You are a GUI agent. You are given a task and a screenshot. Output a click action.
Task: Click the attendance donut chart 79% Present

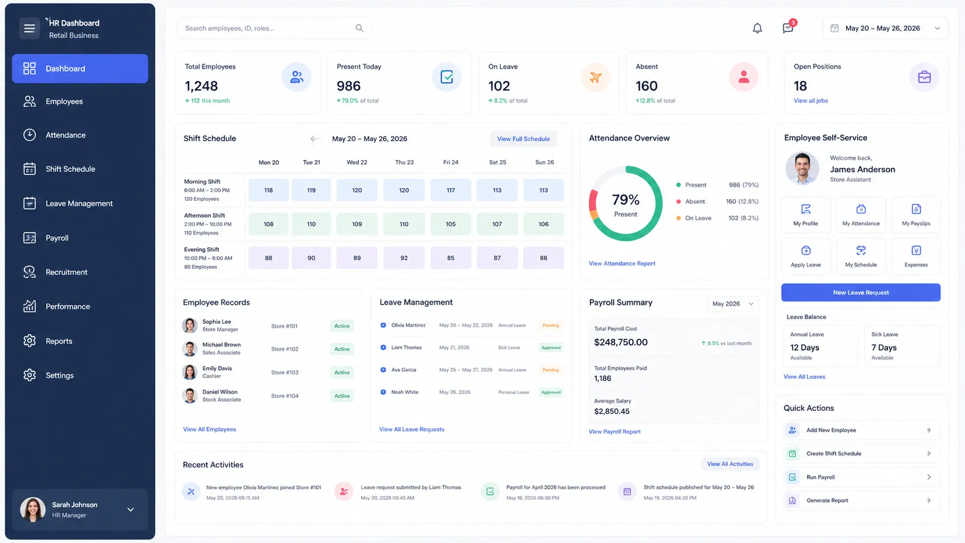coord(626,204)
